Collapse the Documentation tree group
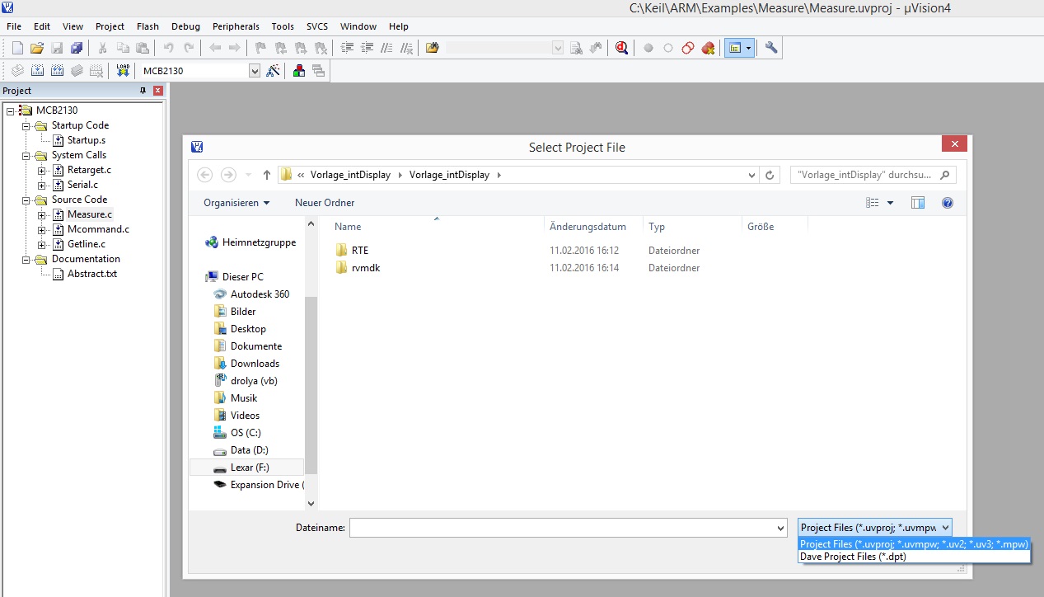This screenshot has width=1044, height=597. point(26,259)
